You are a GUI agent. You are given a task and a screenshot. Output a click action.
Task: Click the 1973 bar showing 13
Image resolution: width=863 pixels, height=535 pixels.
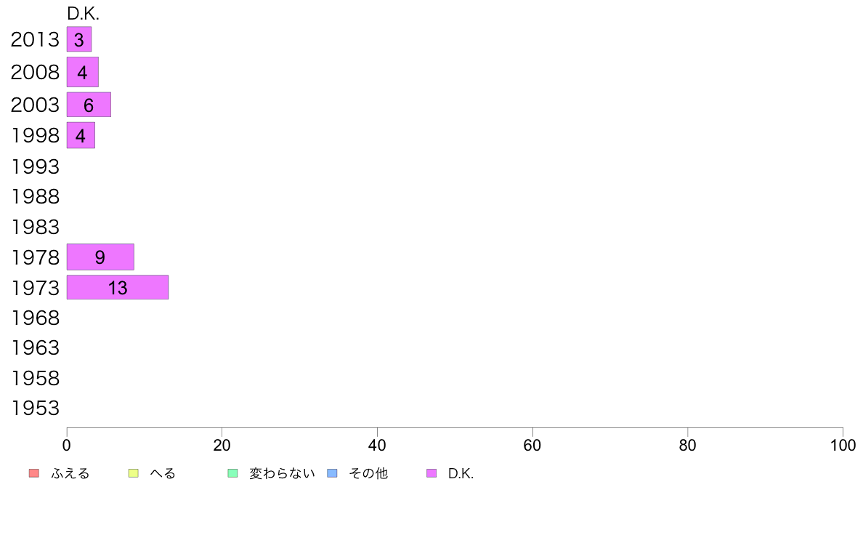pos(118,287)
